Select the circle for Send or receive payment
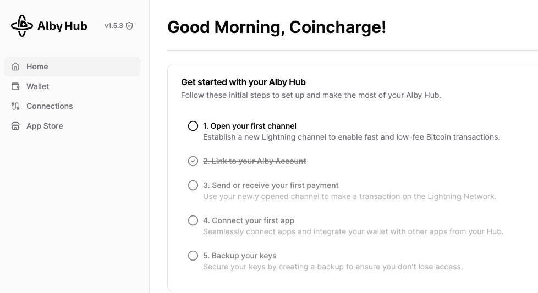 pyautogui.click(x=193, y=185)
